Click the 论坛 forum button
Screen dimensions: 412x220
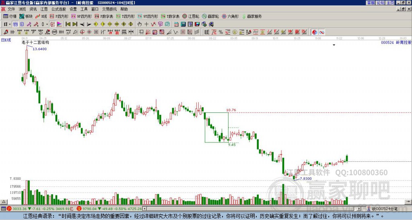pos(381,3)
